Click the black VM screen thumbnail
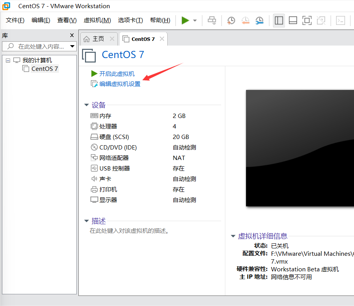Image resolution: width=354 pixels, height=306 pixels. click(300, 148)
